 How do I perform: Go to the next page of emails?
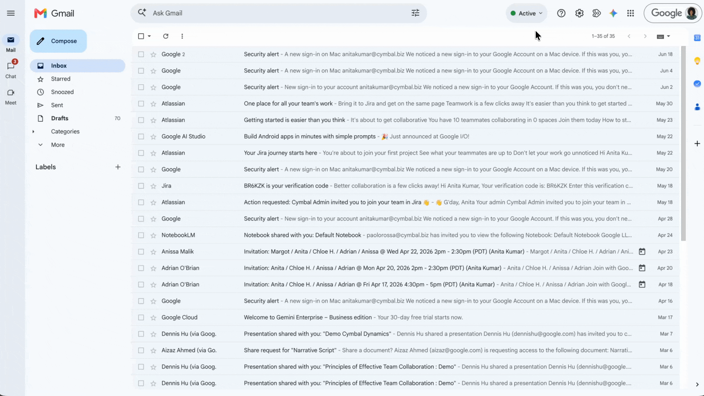pos(645,36)
